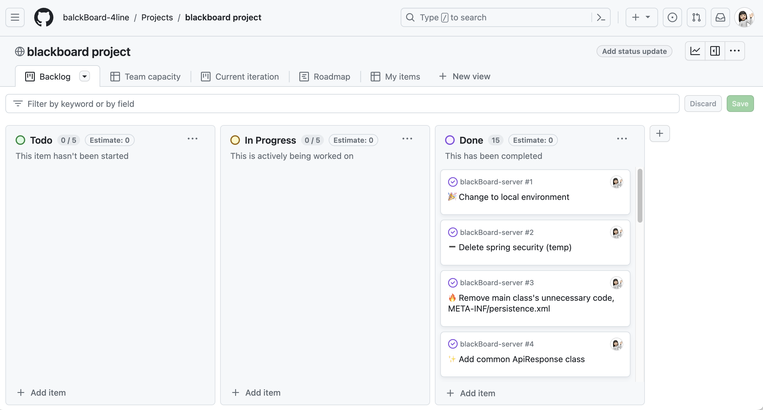Open the project Insights chart icon
The height and width of the screenshot is (410, 763).
tap(695, 51)
